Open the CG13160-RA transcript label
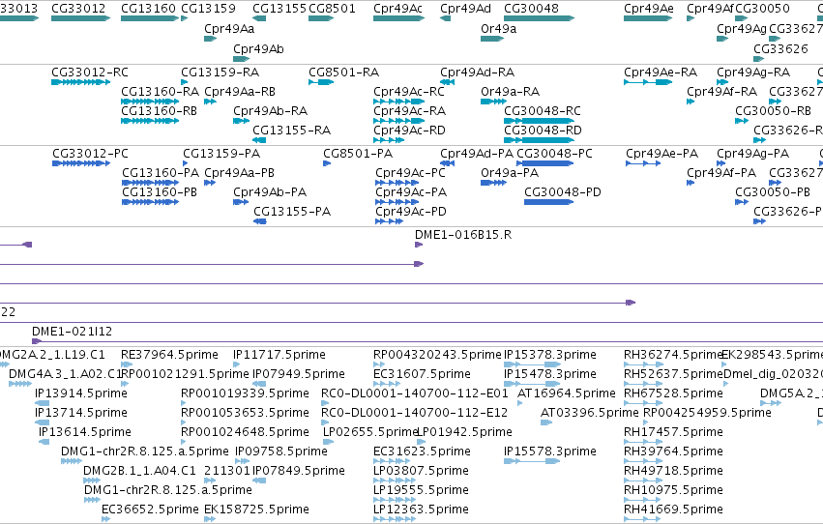The height and width of the screenshot is (524, 823). point(161,92)
